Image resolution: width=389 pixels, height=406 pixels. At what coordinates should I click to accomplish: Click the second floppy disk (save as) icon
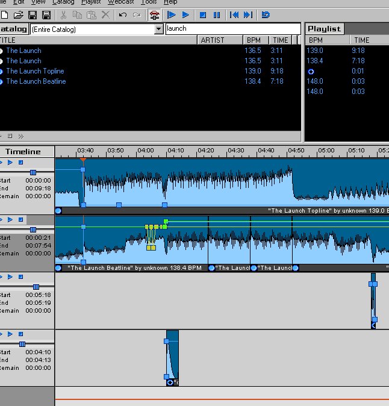[46, 15]
